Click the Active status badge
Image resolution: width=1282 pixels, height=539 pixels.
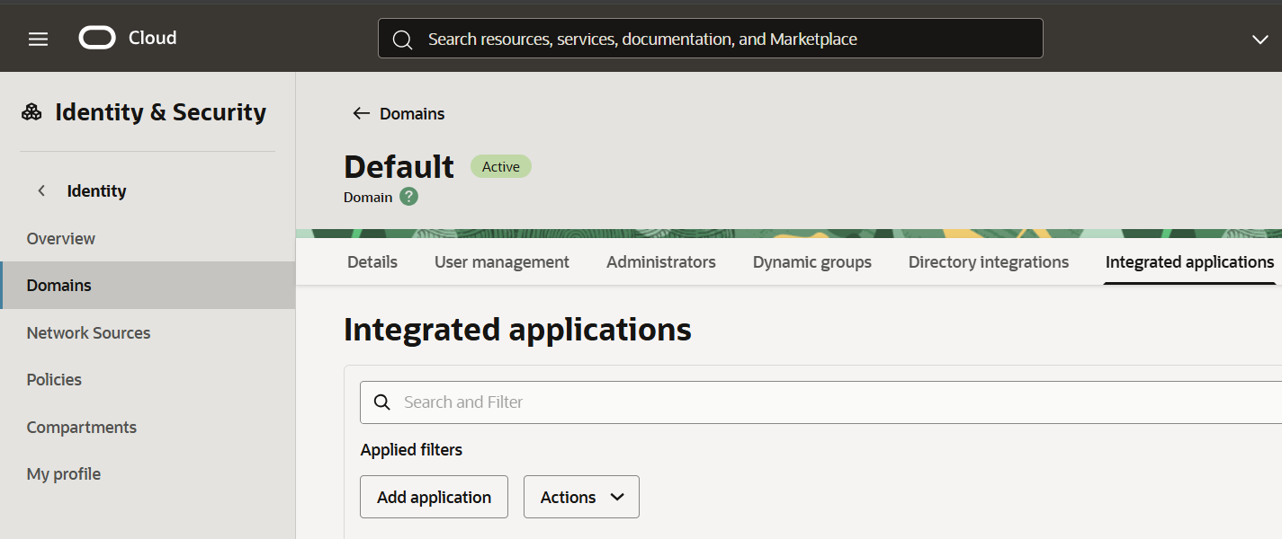tap(501, 166)
